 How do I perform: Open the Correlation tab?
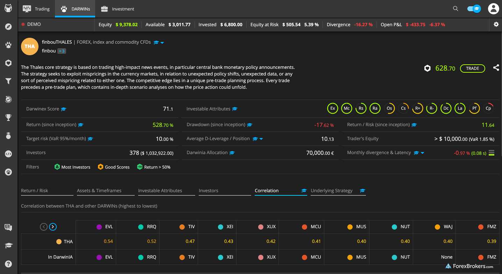click(x=281, y=191)
